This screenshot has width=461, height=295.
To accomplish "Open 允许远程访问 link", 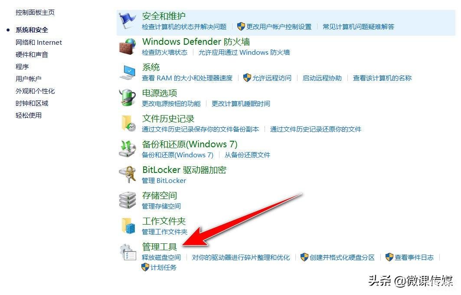I will coord(272,78).
